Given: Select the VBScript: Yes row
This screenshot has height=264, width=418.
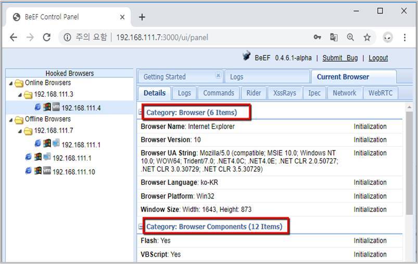Looking at the screenshot, I should (x=270, y=255).
